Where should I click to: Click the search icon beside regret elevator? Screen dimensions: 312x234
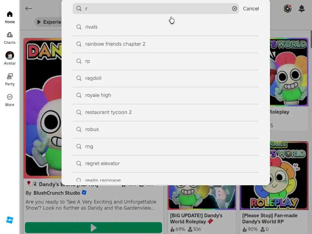coord(79,164)
